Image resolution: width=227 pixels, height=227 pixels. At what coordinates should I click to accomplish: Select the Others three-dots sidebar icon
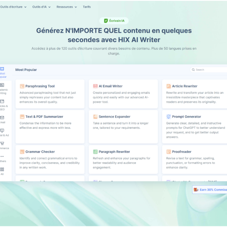pos(2,156)
